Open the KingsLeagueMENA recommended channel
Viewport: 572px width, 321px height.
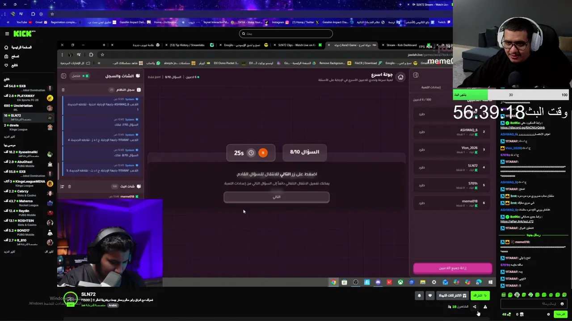coord(28,183)
